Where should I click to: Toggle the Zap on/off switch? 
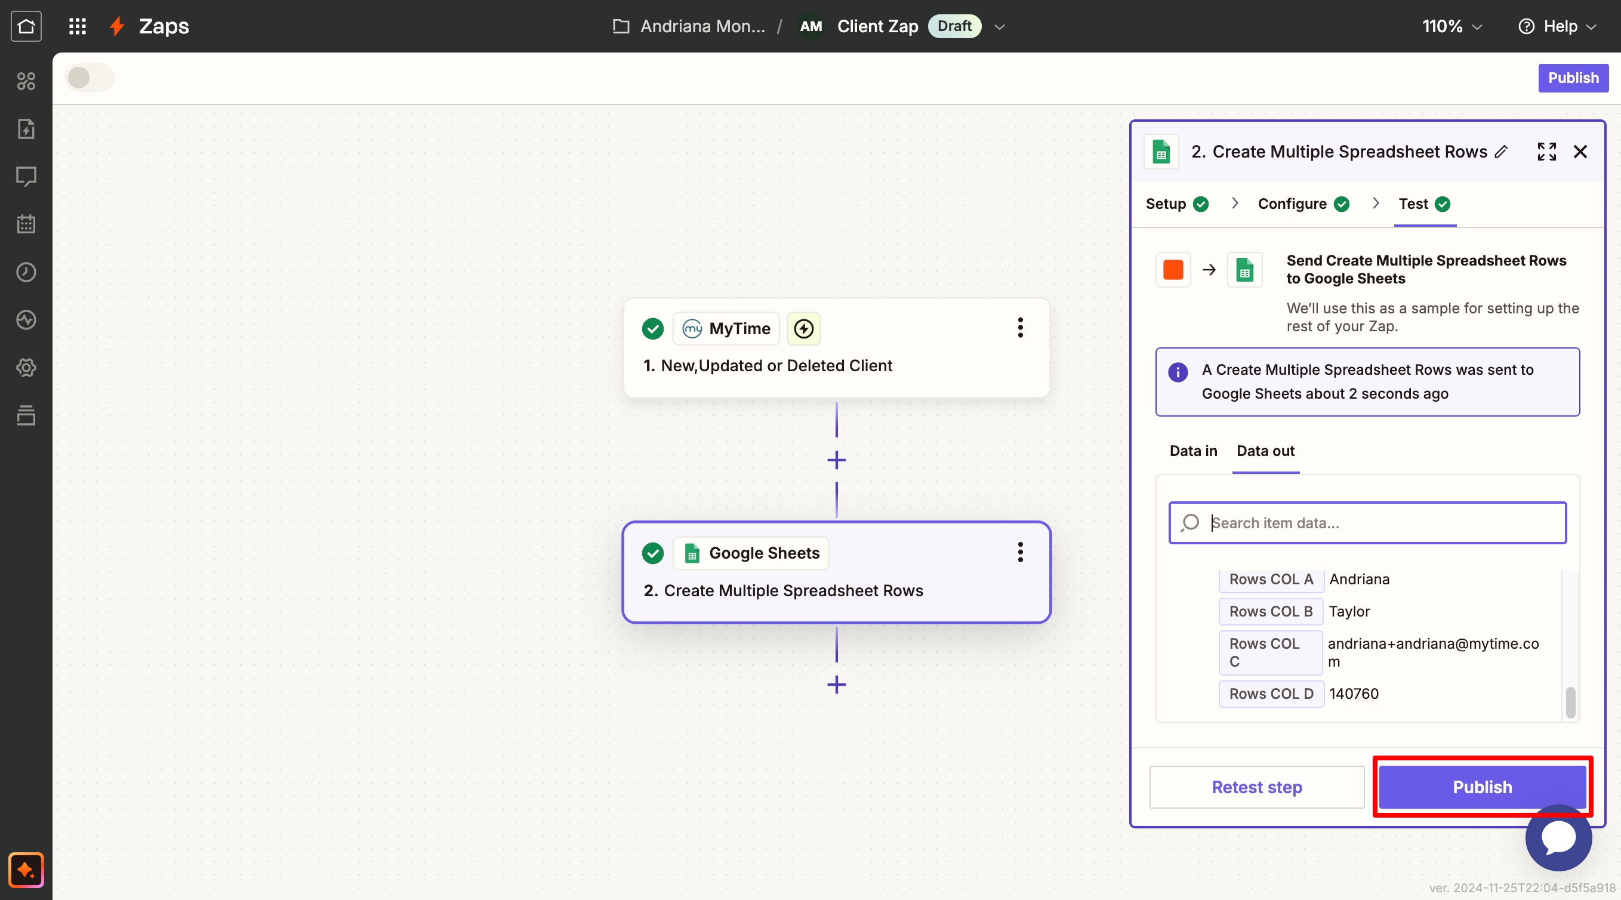coord(90,78)
